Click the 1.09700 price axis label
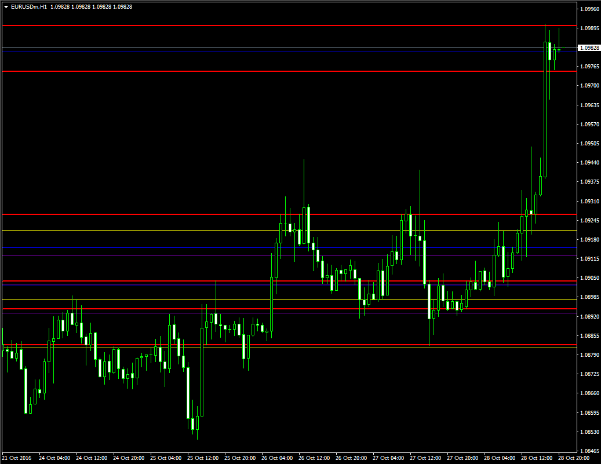Viewport: 601px width, 464px height. pyautogui.click(x=589, y=86)
